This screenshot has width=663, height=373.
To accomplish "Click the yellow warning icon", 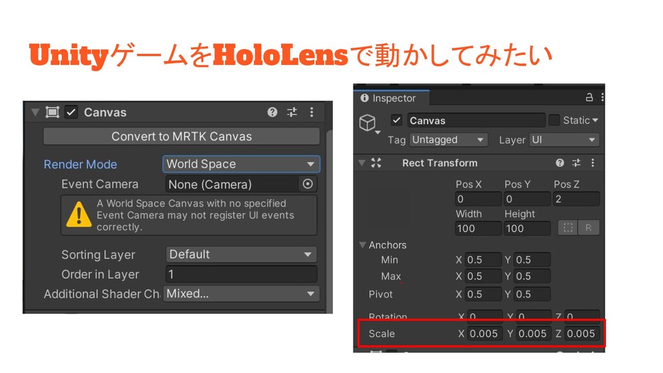I will point(78,214).
